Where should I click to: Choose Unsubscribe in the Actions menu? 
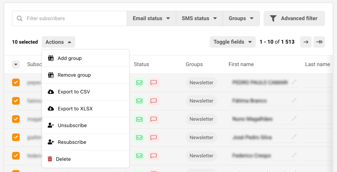(x=72, y=125)
